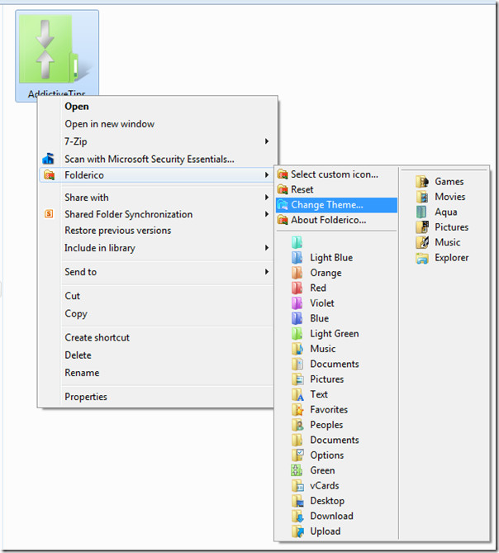Pick the Blue folder icon
The height and width of the screenshot is (553, 499).
tap(297, 318)
